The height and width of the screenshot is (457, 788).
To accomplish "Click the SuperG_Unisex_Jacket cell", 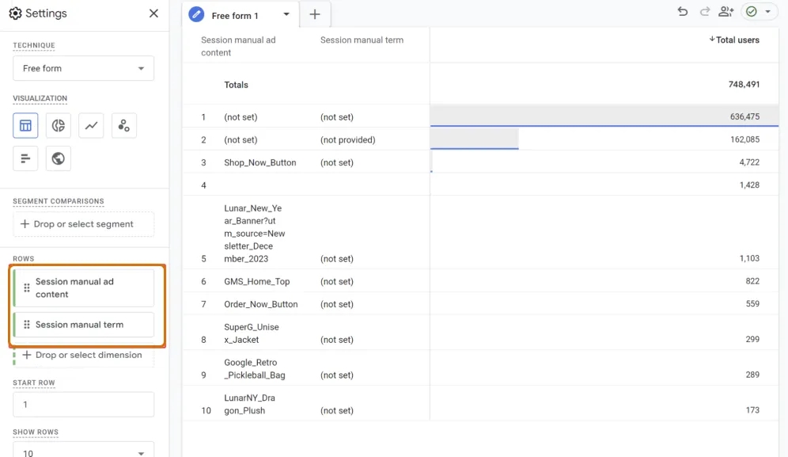I will coord(252,333).
